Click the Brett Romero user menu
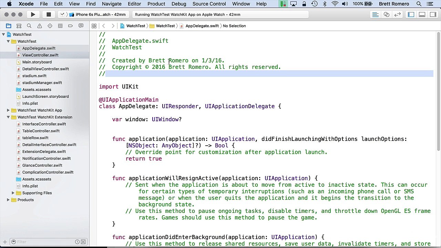The image size is (441, 248). [393, 4]
